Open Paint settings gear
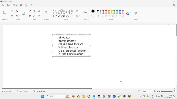 pyautogui.click(x=174, y=5)
